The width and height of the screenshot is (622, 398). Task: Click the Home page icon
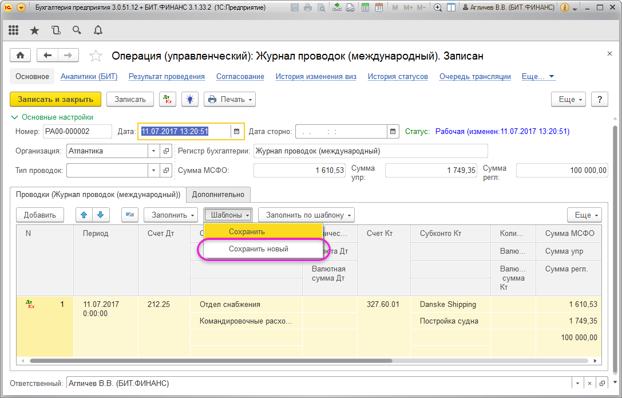[x=21, y=55]
